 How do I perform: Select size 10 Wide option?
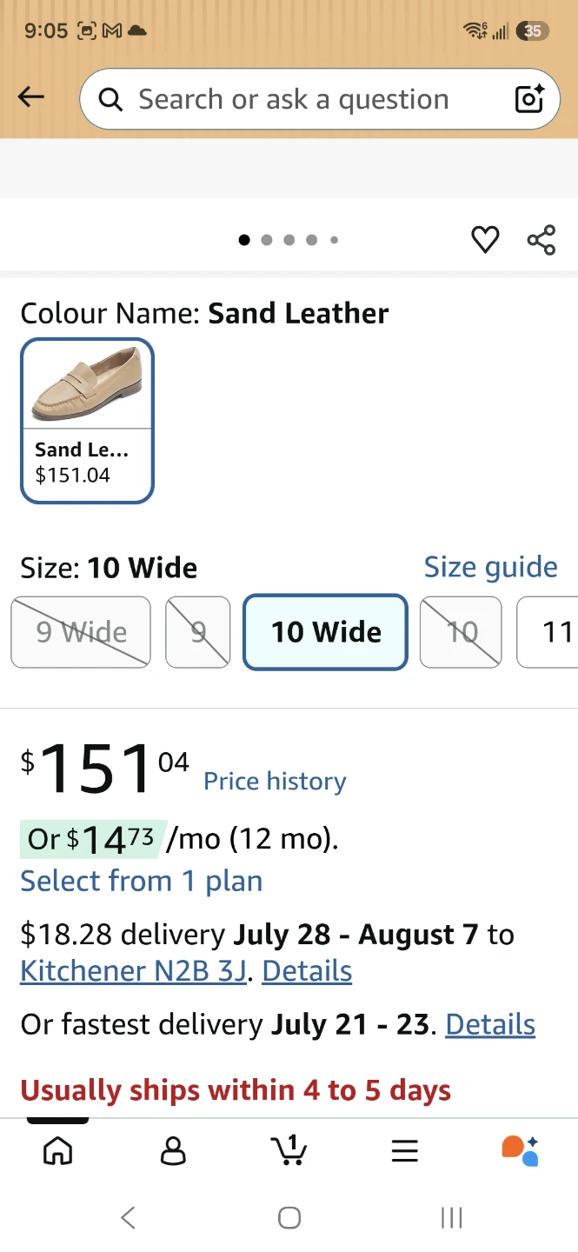(x=326, y=632)
